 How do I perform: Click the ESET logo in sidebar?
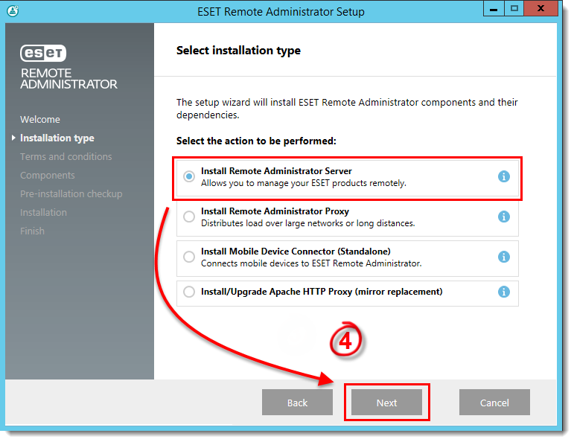43,53
